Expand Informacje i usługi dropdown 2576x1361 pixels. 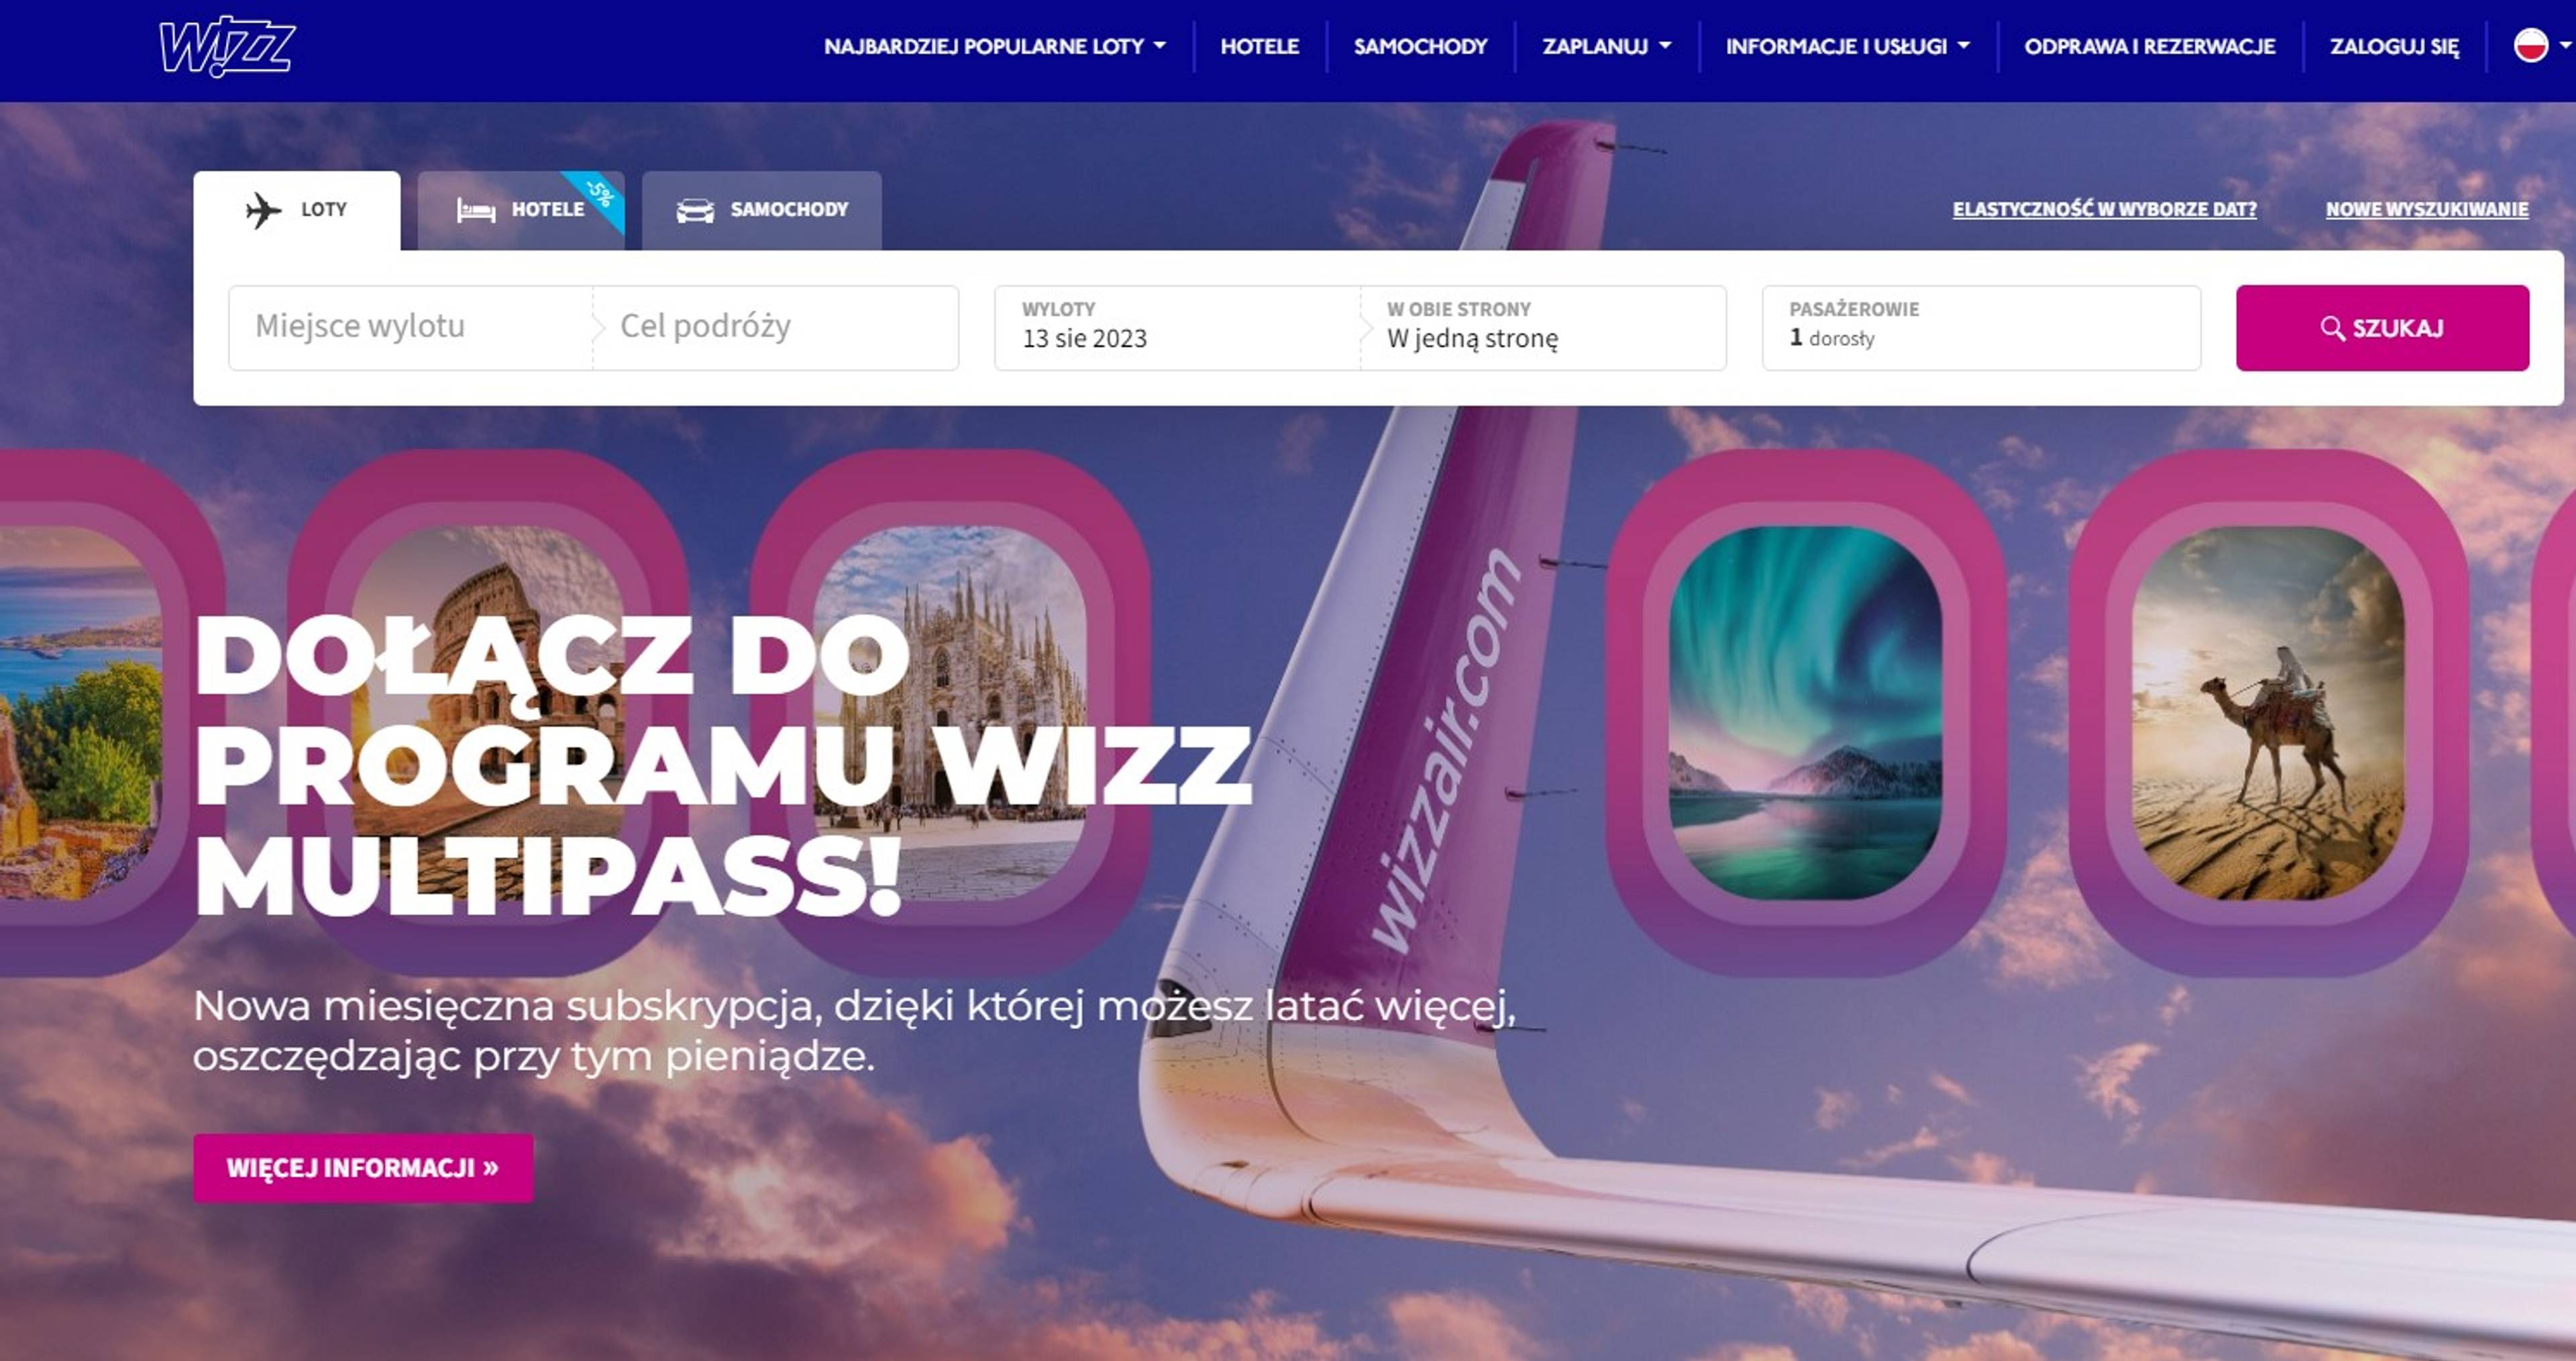(x=1847, y=46)
